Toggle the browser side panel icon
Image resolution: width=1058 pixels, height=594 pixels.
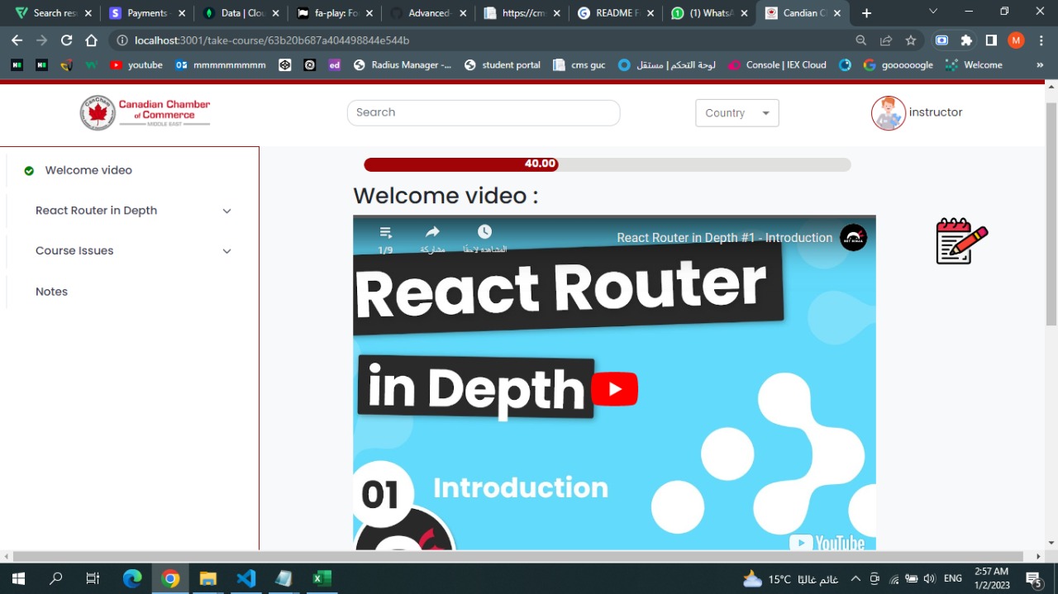pyautogui.click(x=991, y=40)
